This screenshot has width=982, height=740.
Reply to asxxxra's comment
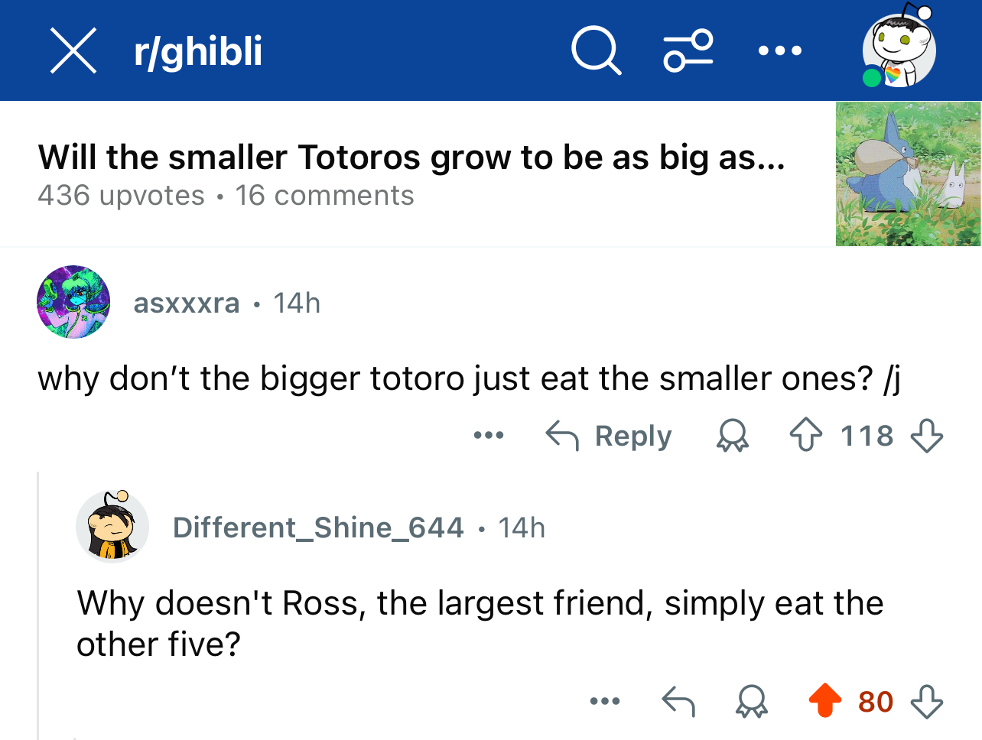pyautogui.click(x=609, y=436)
